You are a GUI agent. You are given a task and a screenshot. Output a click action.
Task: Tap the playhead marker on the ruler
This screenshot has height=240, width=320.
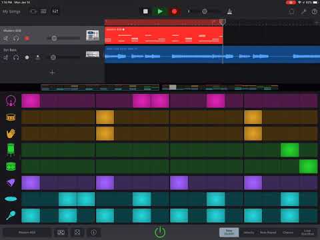pos(223,21)
